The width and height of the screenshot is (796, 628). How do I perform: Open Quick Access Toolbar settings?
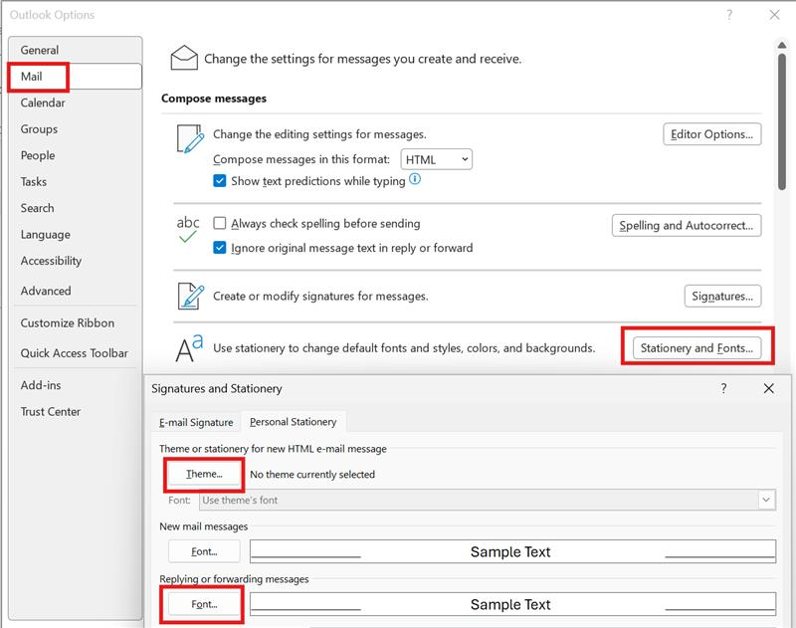point(76,353)
